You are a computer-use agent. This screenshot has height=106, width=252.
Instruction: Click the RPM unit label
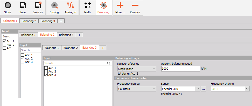204,69
